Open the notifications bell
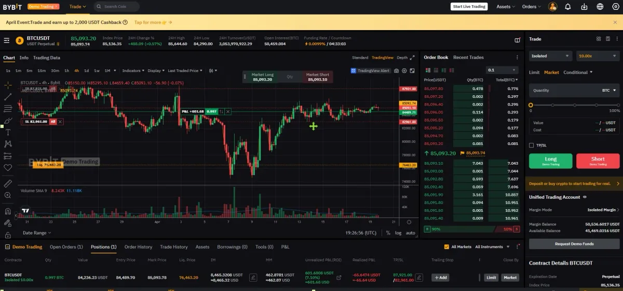 click(x=568, y=7)
